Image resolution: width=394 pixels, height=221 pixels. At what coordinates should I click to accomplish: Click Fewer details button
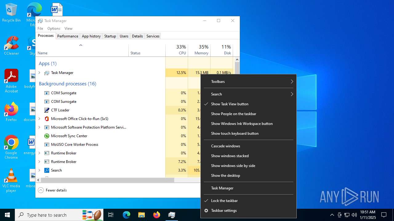tap(52, 190)
